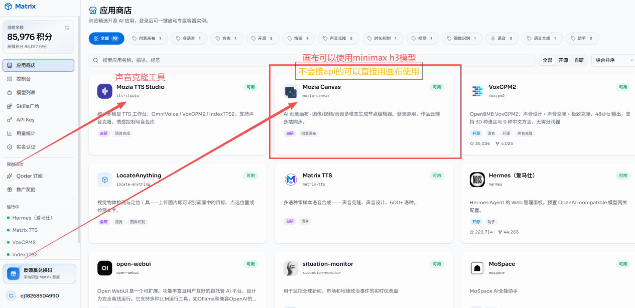Open the 综合排序 sort dropdown
This screenshot has width=635, height=308.
pyautogui.click(x=613, y=60)
